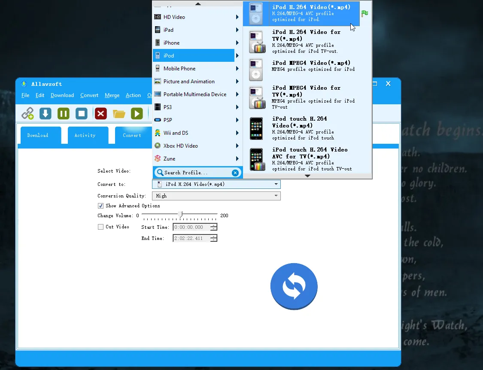This screenshot has height=370, width=483.
Task: Click the Start Time field
Action: [191, 227]
